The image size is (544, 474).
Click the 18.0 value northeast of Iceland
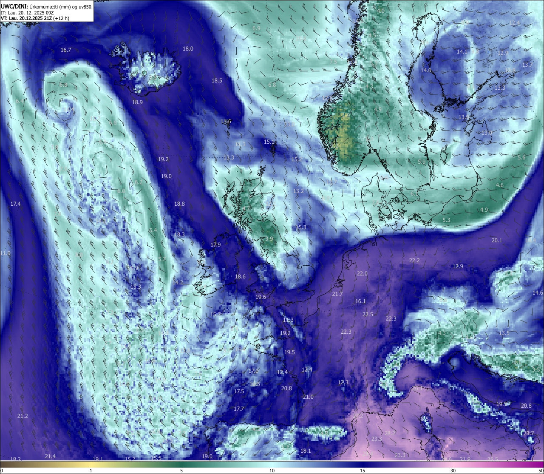click(x=188, y=49)
